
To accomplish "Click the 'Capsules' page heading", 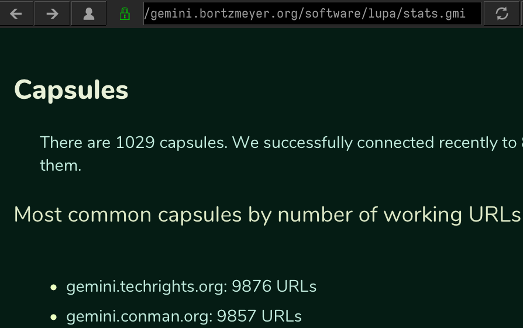I will [71, 90].
